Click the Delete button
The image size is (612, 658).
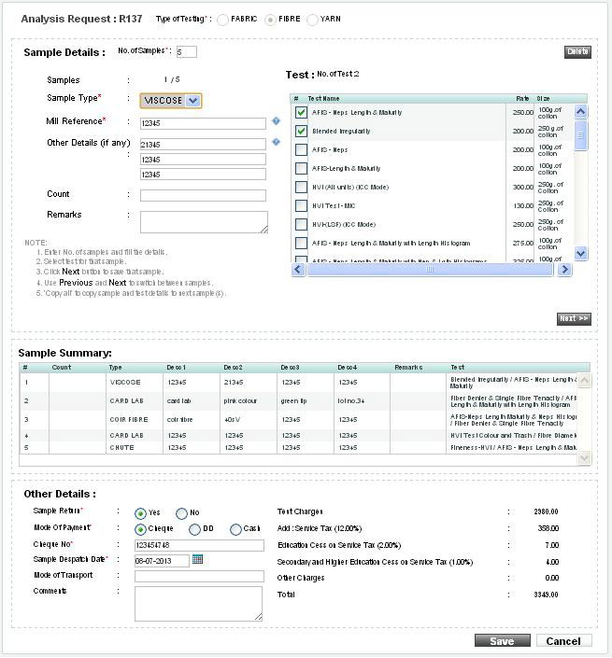click(577, 52)
